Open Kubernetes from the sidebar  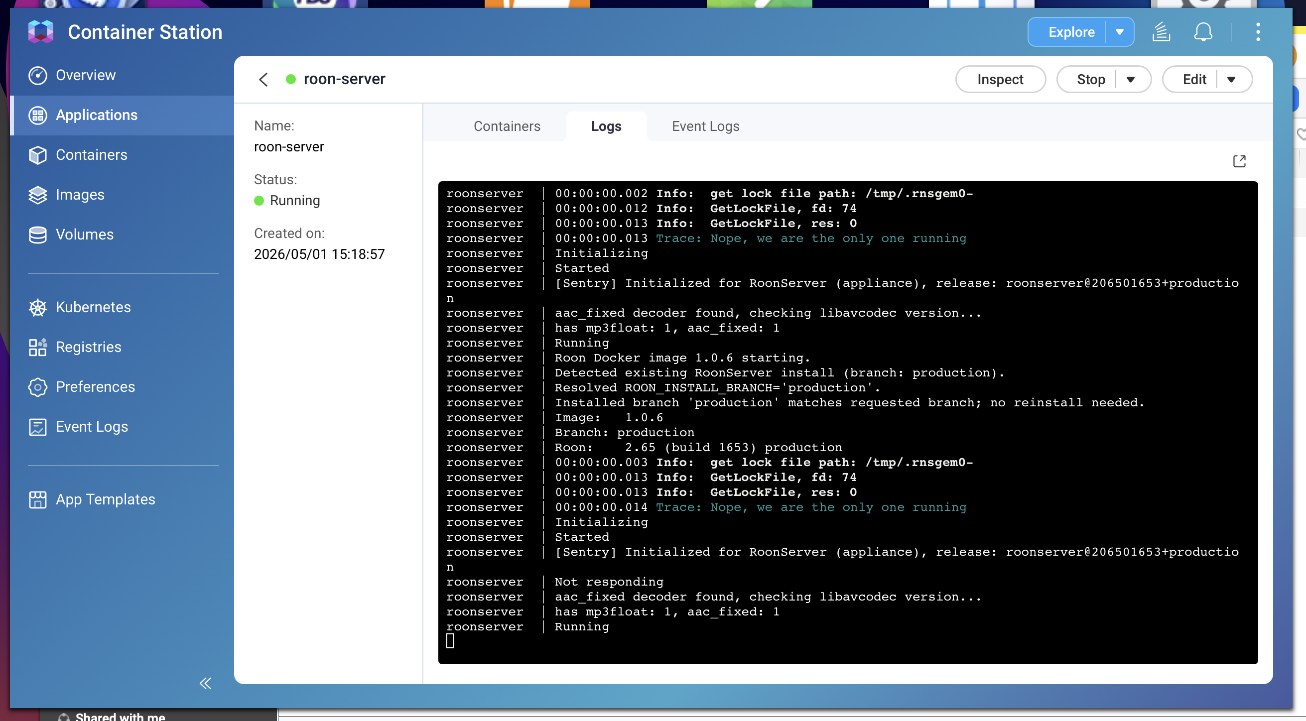(x=93, y=307)
